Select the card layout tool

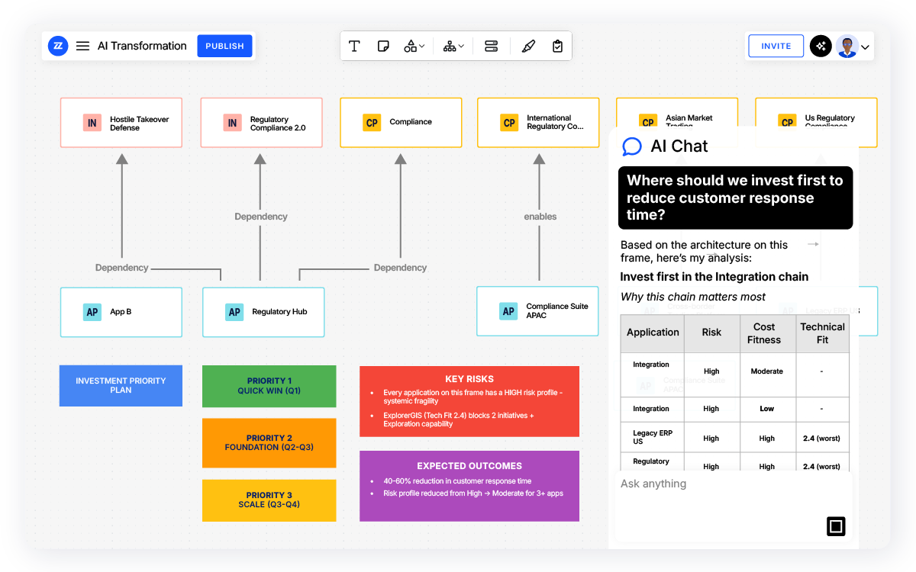pos(492,47)
